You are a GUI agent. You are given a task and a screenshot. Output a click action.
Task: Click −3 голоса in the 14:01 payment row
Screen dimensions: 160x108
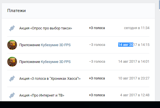[97, 62]
